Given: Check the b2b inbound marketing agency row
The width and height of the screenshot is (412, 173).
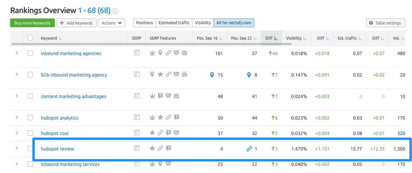Looking at the screenshot, I should [x=30, y=75].
